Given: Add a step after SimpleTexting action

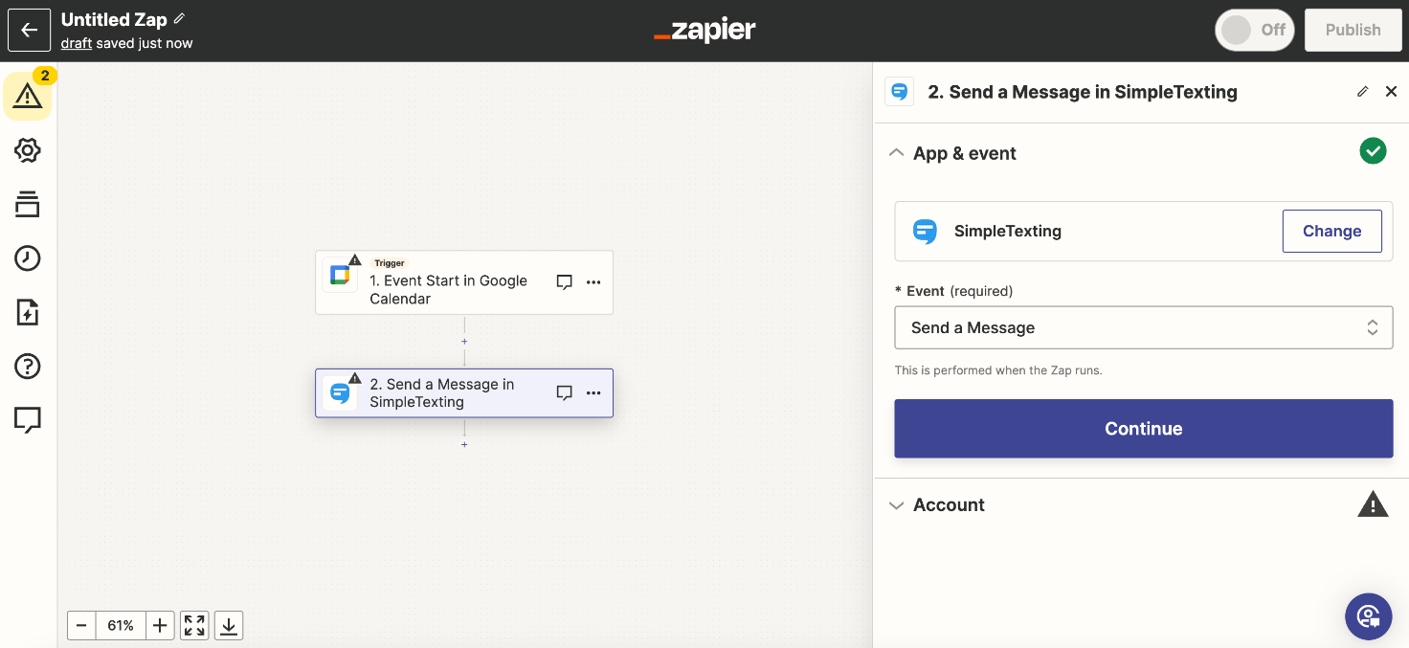Looking at the screenshot, I should click(464, 445).
